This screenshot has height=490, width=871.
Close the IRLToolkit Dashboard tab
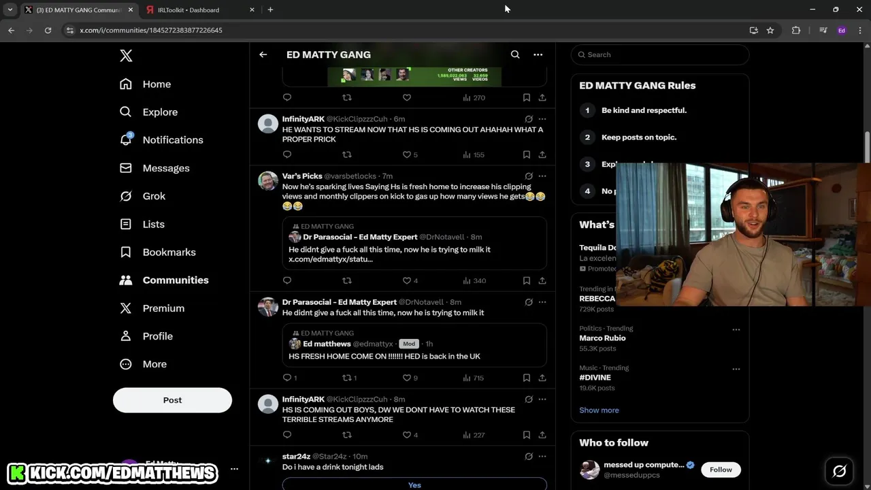coord(252,10)
